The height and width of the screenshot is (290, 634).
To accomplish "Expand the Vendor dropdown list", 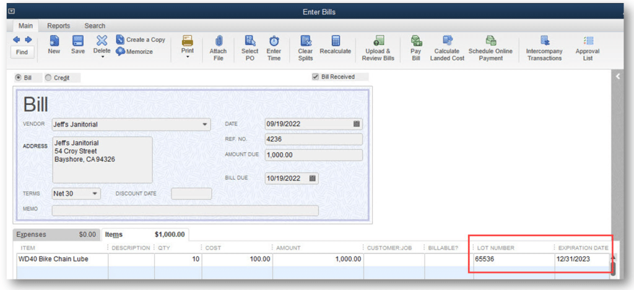I will coord(206,124).
